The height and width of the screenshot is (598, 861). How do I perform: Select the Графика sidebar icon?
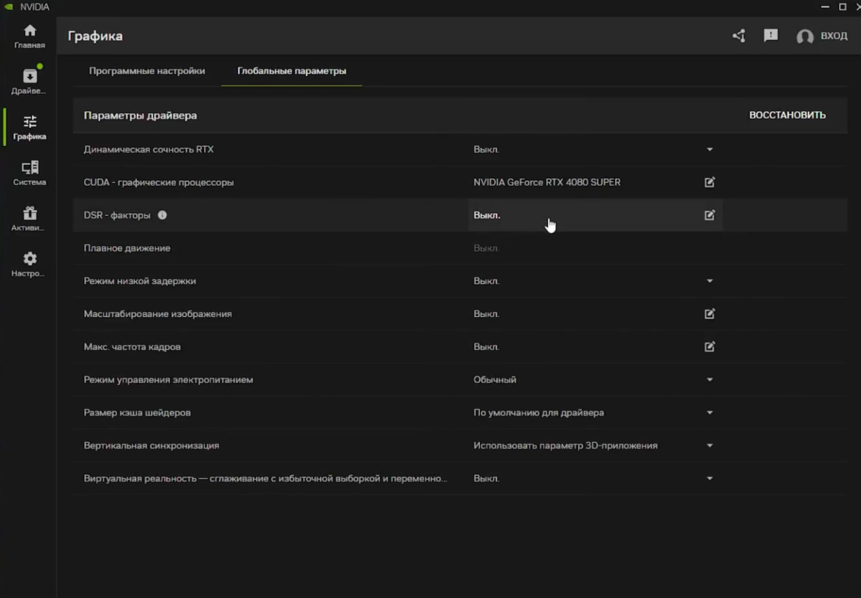29,127
